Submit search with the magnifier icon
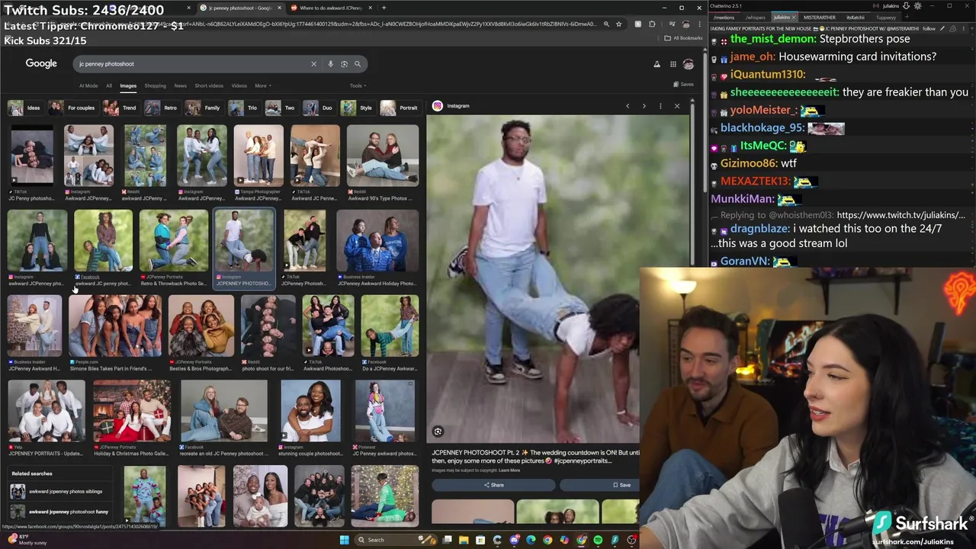This screenshot has height=549, width=976. tap(358, 64)
